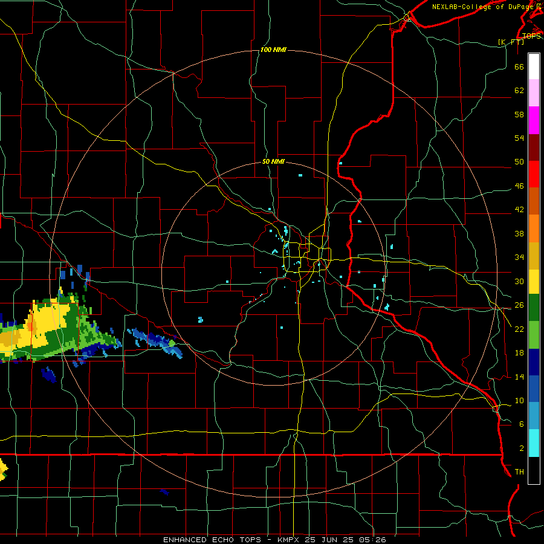
Task: Click the magenta legend swatch
Action: (534, 120)
